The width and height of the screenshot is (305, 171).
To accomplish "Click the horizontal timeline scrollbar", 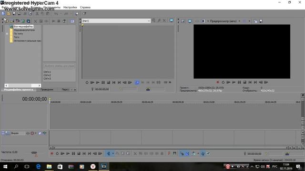I will (x=169, y=148).
